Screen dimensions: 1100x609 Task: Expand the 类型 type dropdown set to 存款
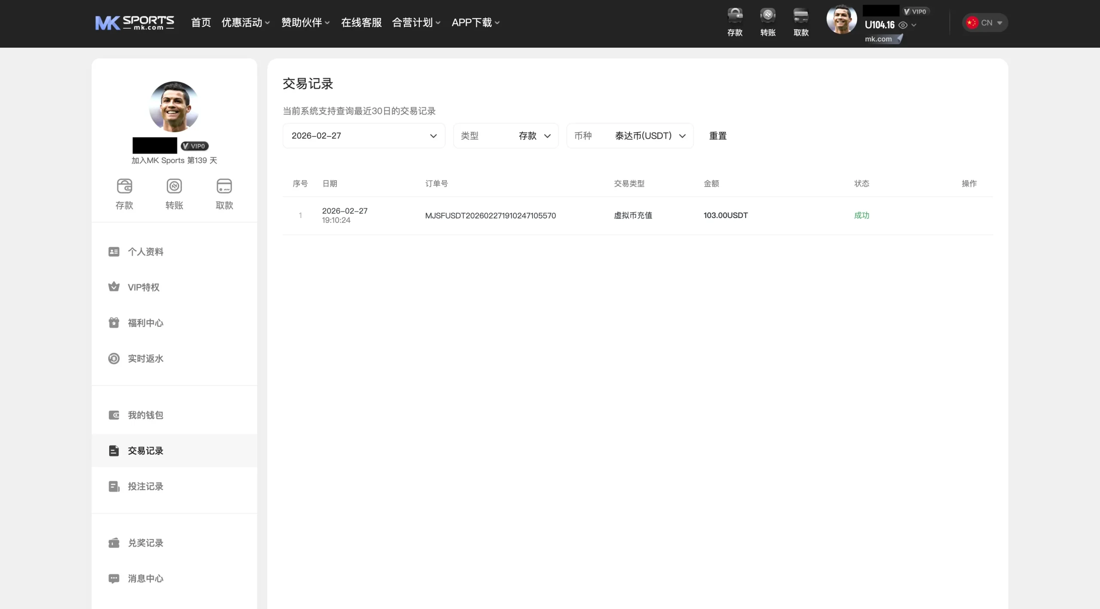(x=506, y=136)
